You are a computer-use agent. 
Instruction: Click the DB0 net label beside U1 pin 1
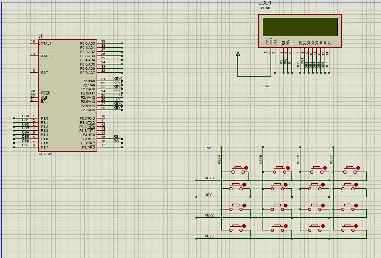[x=25, y=116]
